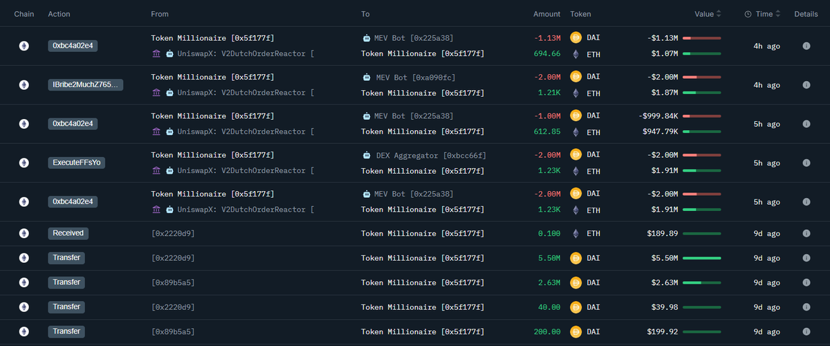
Task: Click ETH token icon beside 1.21K amount
Action: tap(575, 93)
